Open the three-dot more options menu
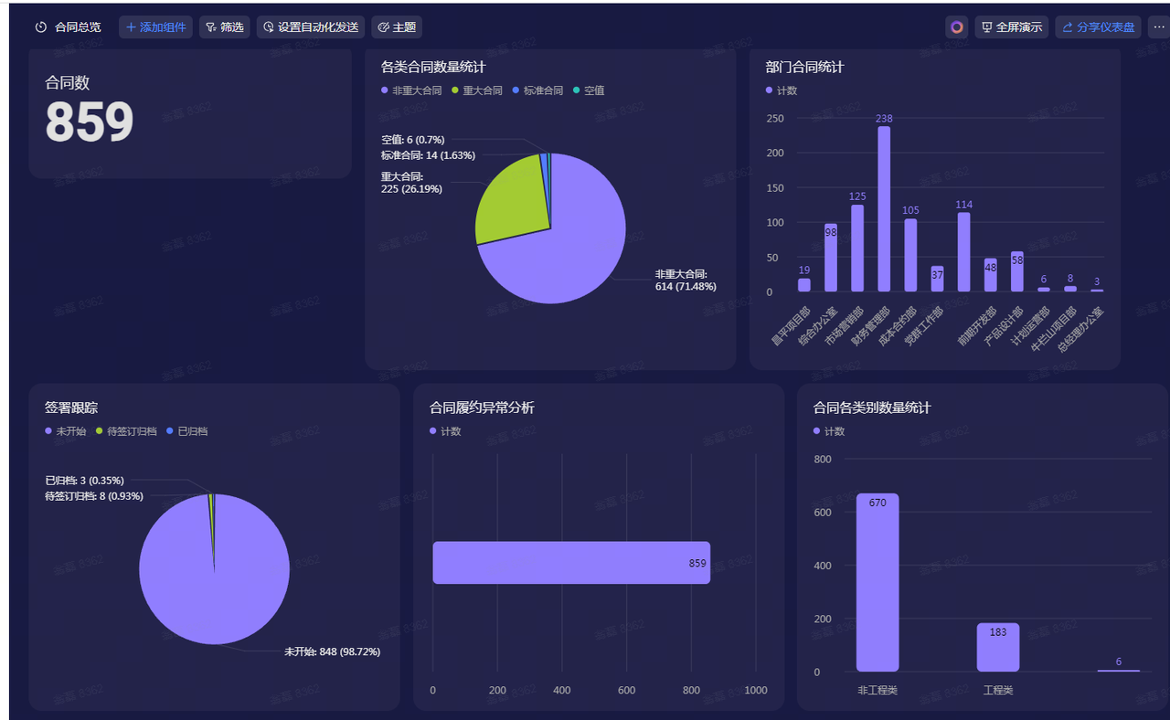This screenshot has width=1170, height=720. [x=1159, y=27]
